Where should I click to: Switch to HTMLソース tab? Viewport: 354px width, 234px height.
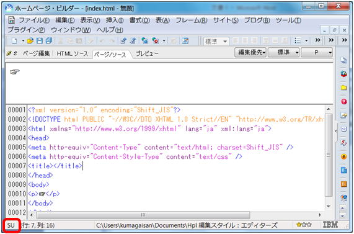click(x=73, y=53)
